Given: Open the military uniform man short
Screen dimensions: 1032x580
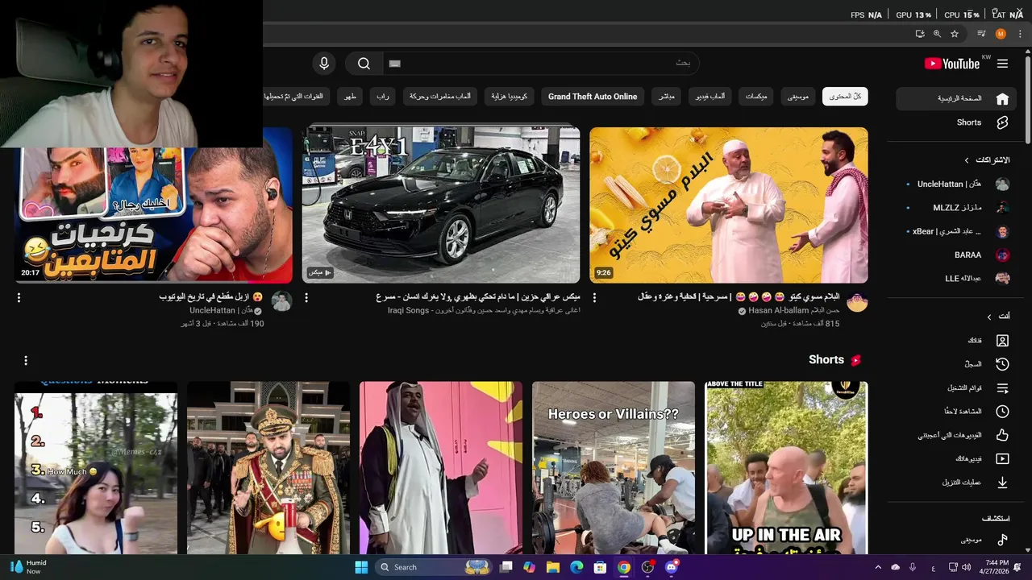Looking at the screenshot, I should point(268,468).
